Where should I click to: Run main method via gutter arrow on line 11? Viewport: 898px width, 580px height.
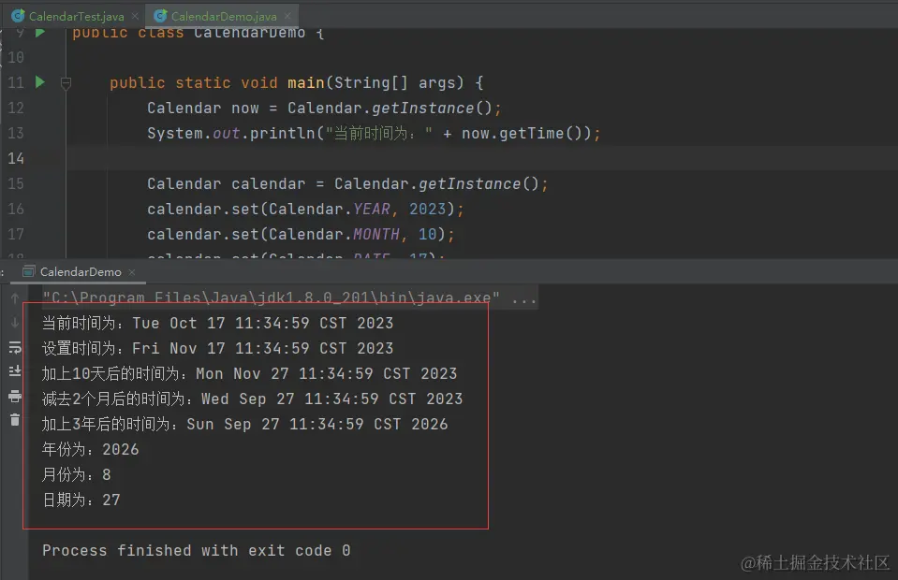click(40, 81)
